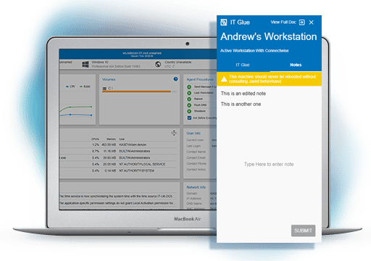Click the yellow warning triangle icon
Image resolution: width=371 pixels, height=261 pixels.
tap(224, 79)
